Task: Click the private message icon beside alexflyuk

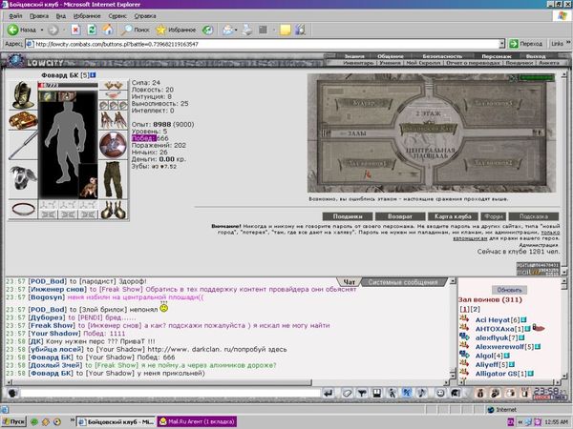Action: [x=464, y=337]
